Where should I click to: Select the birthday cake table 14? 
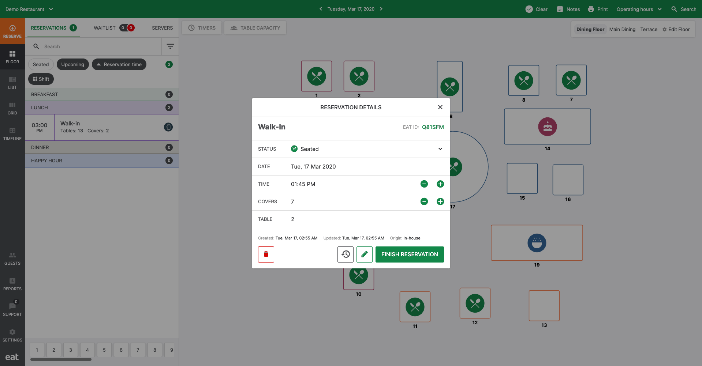(547, 127)
